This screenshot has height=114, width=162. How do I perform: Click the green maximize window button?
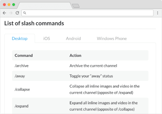pyautogui.click(x=13, y=5)
